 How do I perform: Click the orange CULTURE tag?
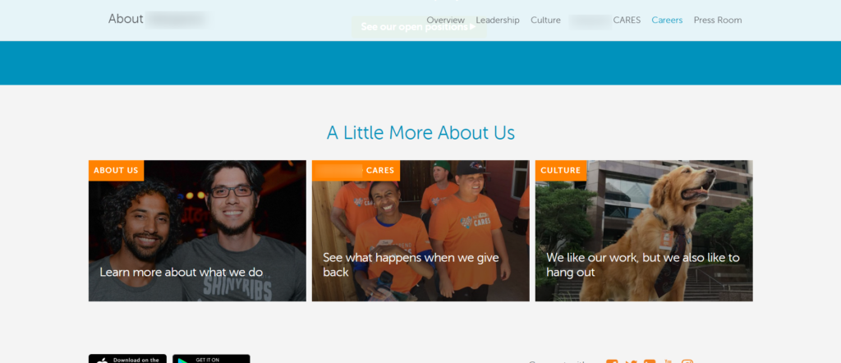[x=560, y=171]
